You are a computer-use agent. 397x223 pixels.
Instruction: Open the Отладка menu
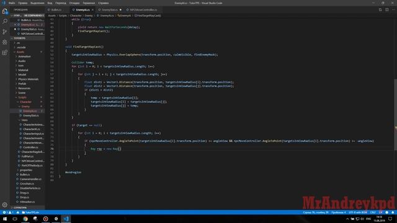click(74, 3)
